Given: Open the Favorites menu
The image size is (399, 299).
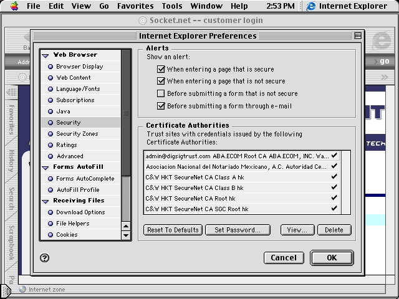Looking at the screenshot, I should click(135, 6).
